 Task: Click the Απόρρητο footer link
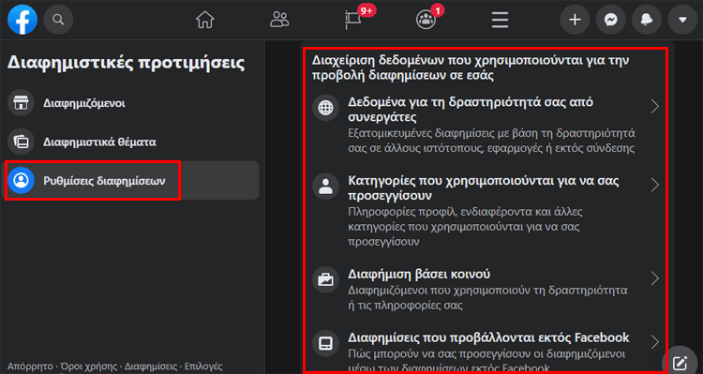[x=30, y=367]
